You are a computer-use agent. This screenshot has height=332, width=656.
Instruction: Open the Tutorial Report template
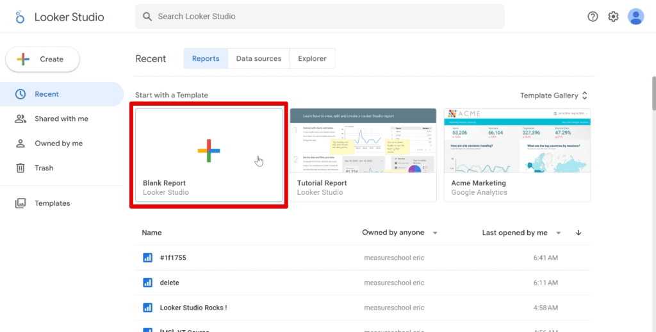pos(363,155)
